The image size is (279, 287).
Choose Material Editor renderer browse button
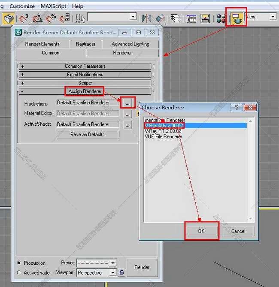tap(127, 115)
